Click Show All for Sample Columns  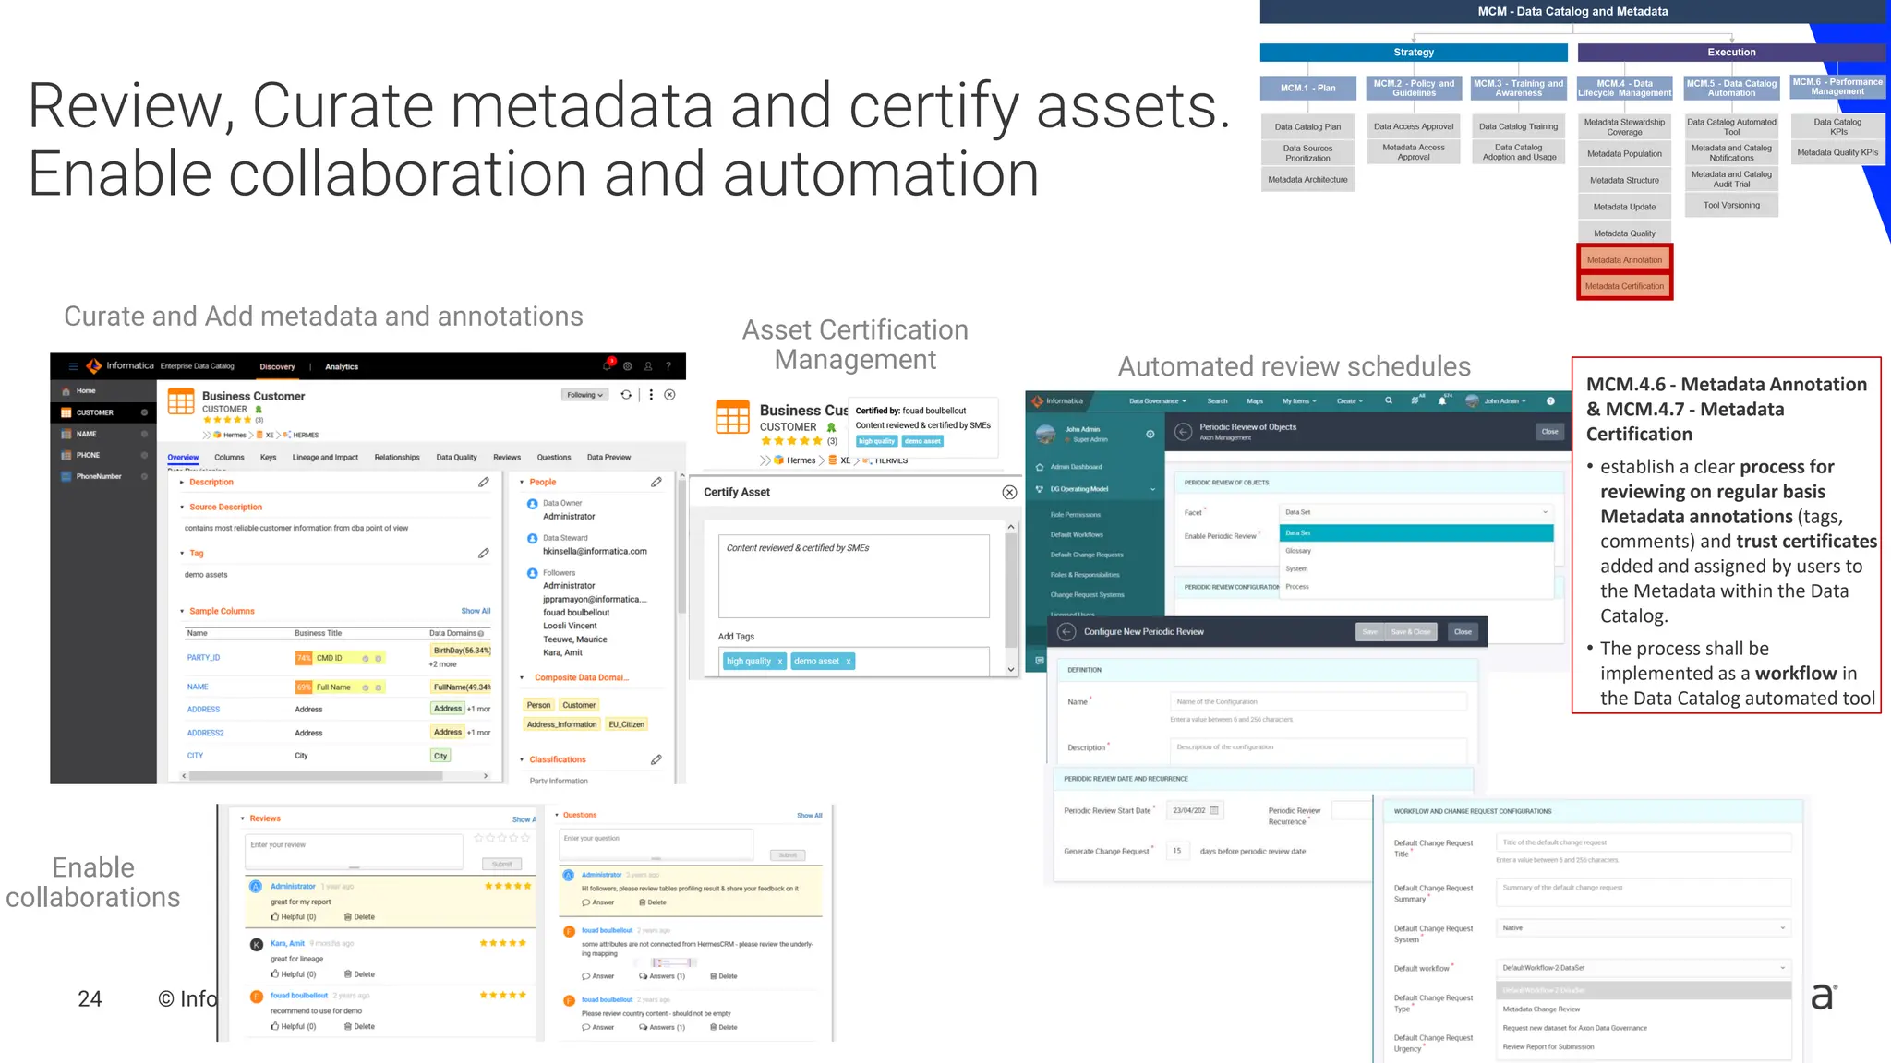coord(476,612)
